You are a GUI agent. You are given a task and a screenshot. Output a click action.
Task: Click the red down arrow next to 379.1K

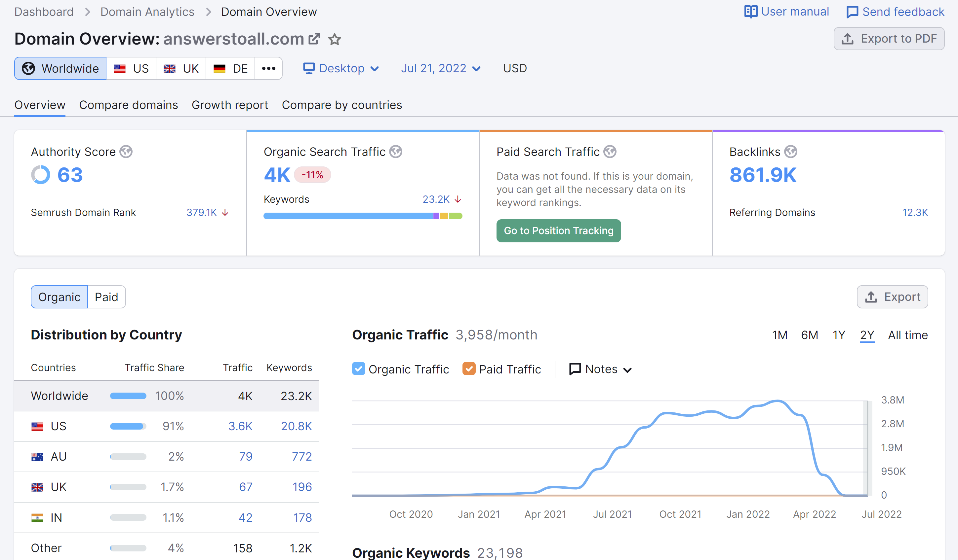(x=225, y=213)
